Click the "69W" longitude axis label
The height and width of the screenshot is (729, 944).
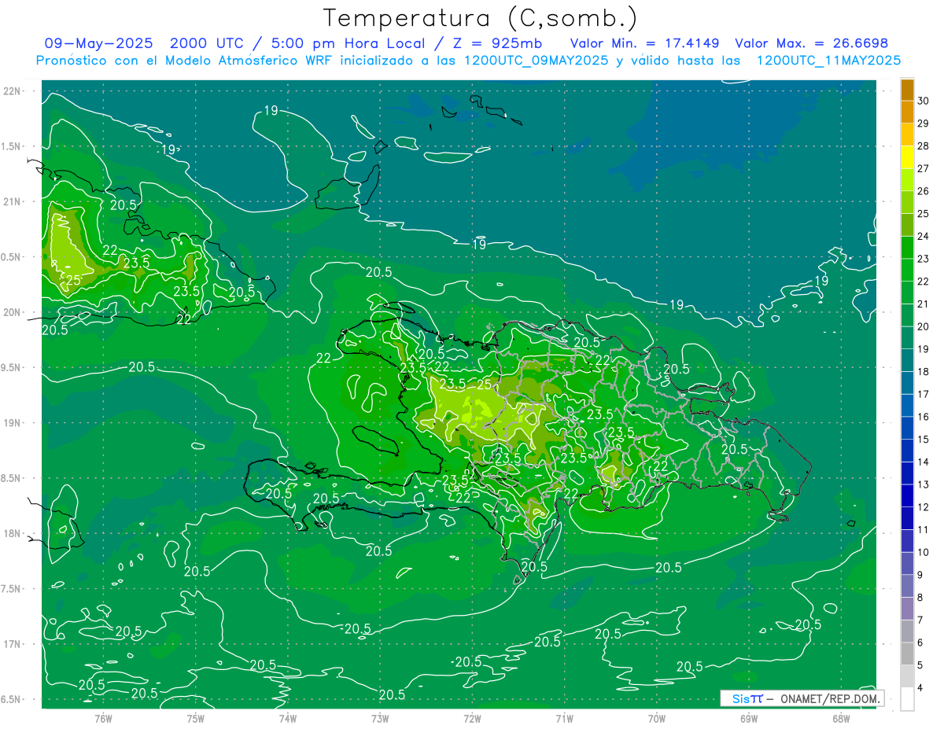click(749, 718)
